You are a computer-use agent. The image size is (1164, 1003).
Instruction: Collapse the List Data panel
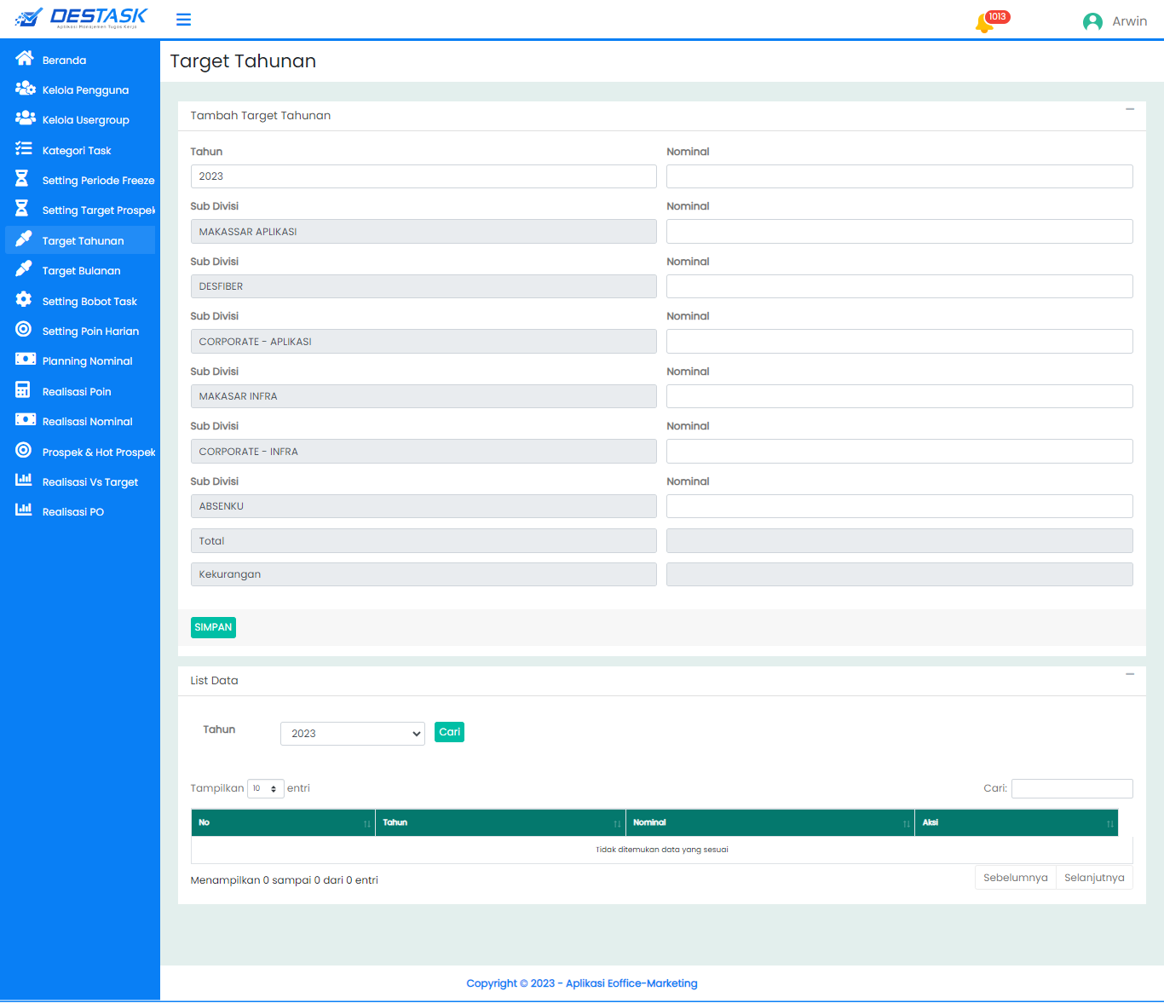[x=1130, y=675]
